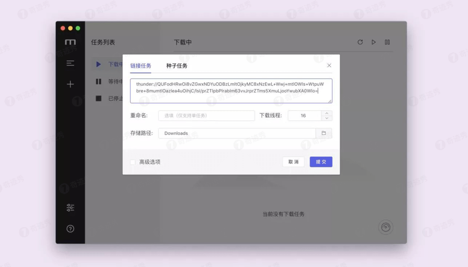The image size is (468, 267).
Task: Click the 取消 cancel button
Action: [x=293, y=162]
